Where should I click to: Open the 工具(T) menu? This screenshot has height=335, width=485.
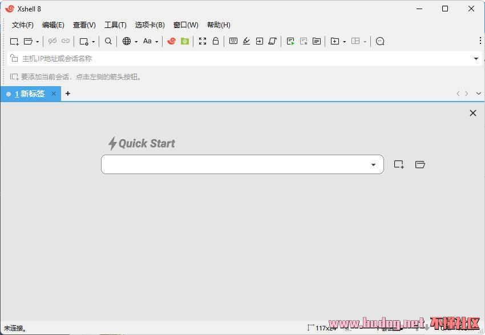115,25
